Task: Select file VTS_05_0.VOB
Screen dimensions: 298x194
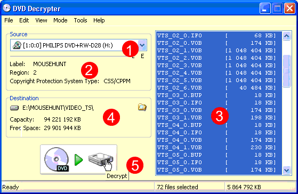Action: click(219, 169)
